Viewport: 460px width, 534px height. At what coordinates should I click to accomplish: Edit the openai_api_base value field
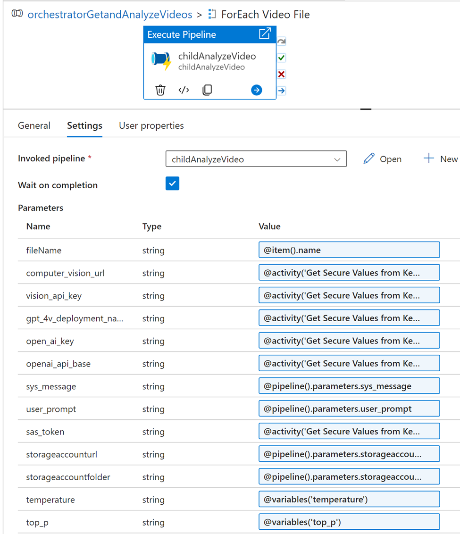coord(349,363)
